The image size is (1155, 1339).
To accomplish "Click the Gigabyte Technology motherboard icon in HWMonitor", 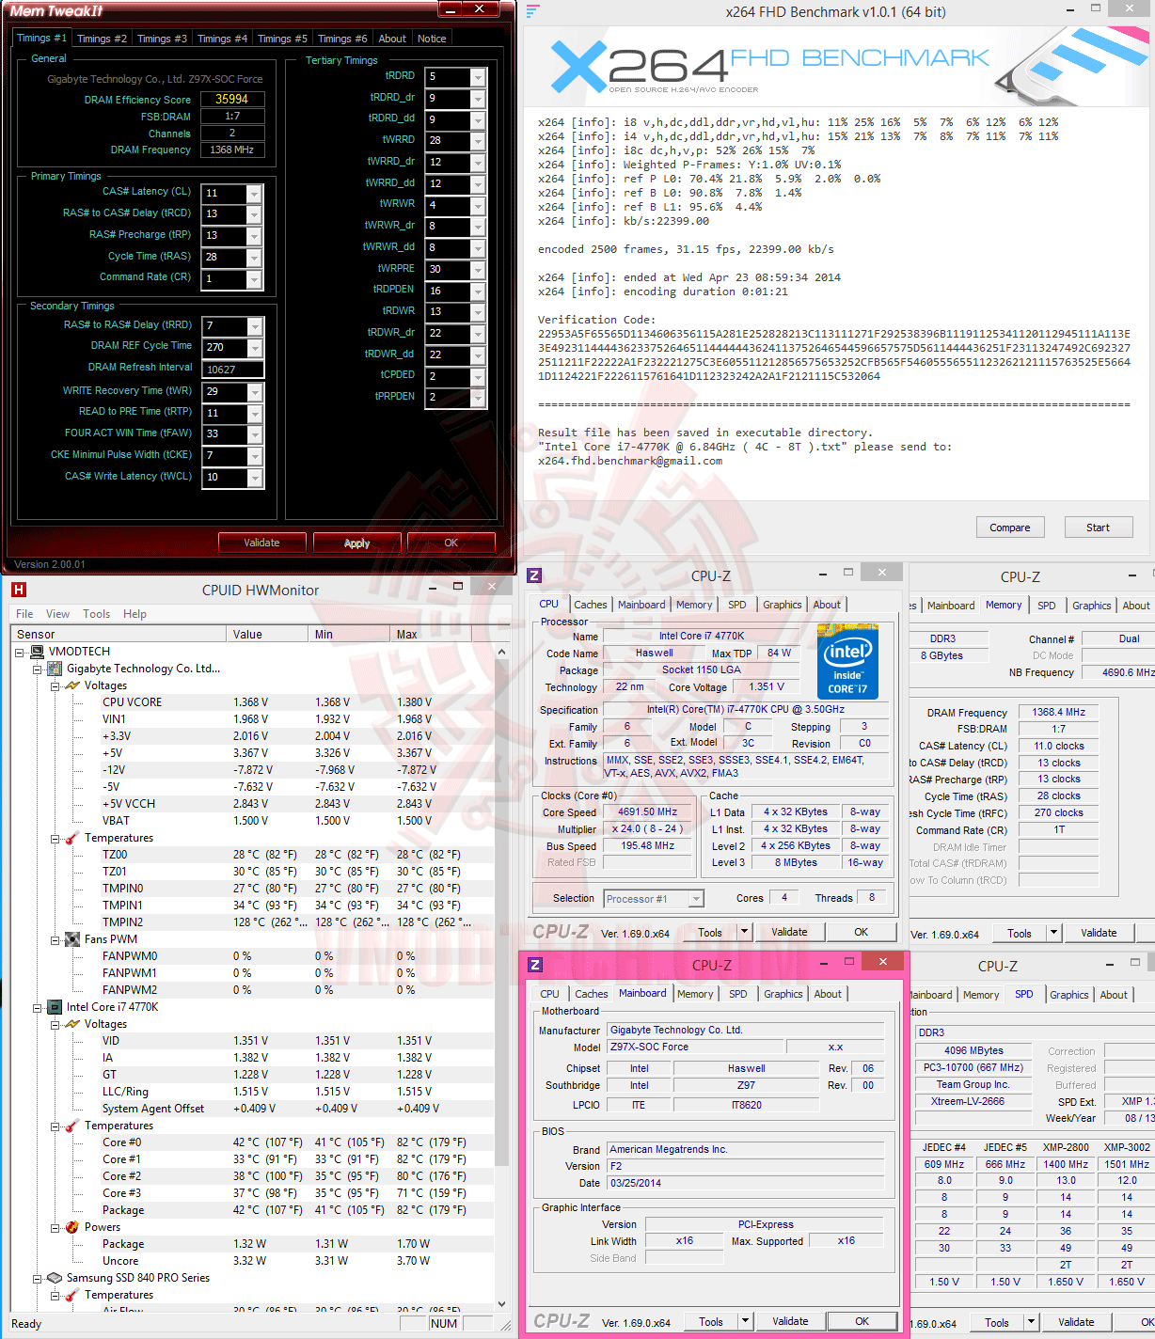I will [x=55, y=669].
